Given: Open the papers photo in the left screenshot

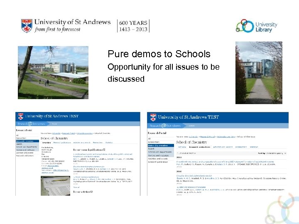Looking at the screenshot, I should pyautogui.click(x=55, y=186).
